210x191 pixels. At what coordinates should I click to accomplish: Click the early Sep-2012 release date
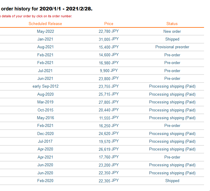[45, 86]
